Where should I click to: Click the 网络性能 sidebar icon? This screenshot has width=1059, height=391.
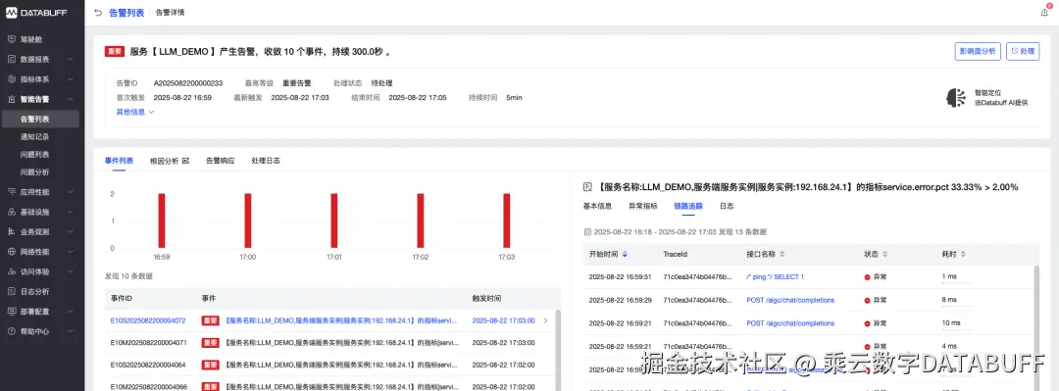coord(12,252)
